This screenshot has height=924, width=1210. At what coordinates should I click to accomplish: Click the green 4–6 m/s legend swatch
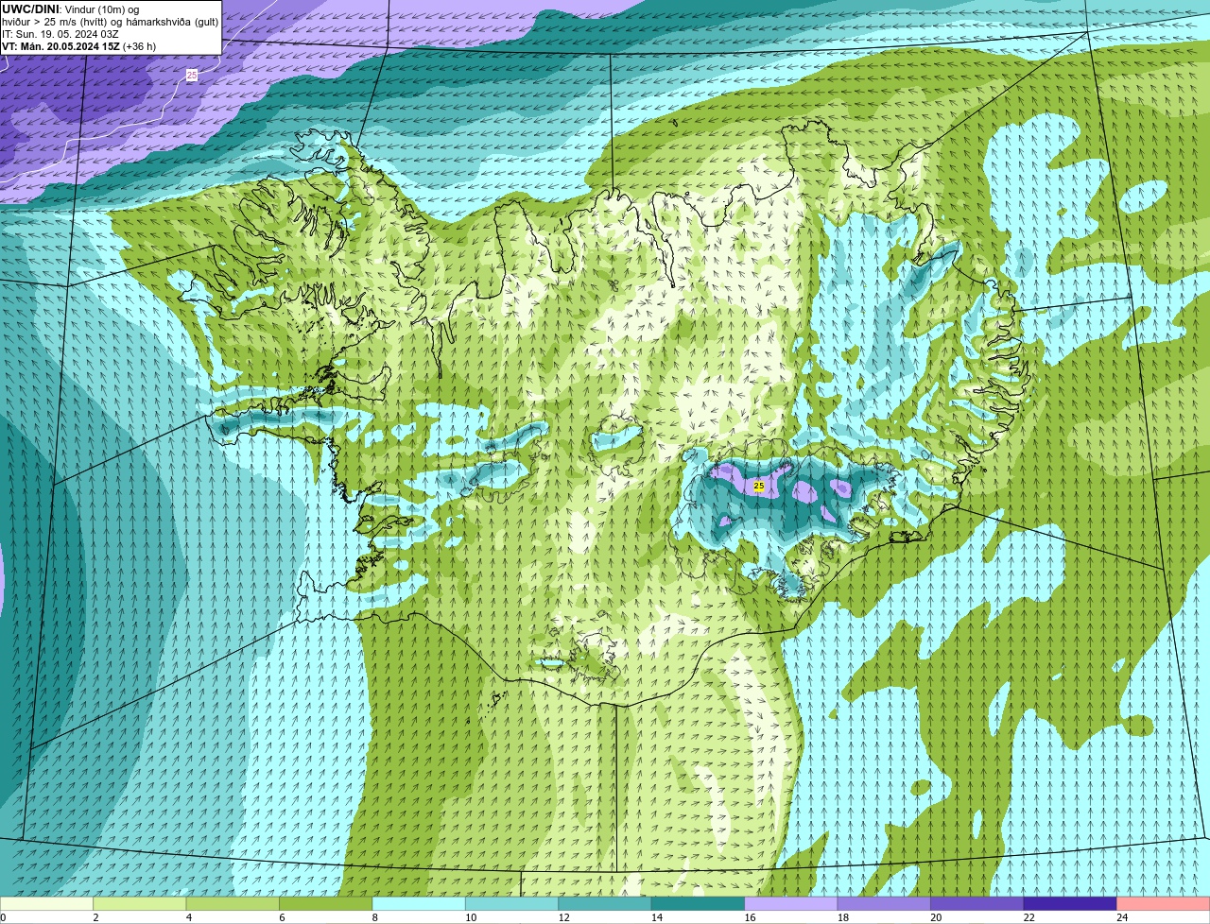233,903
